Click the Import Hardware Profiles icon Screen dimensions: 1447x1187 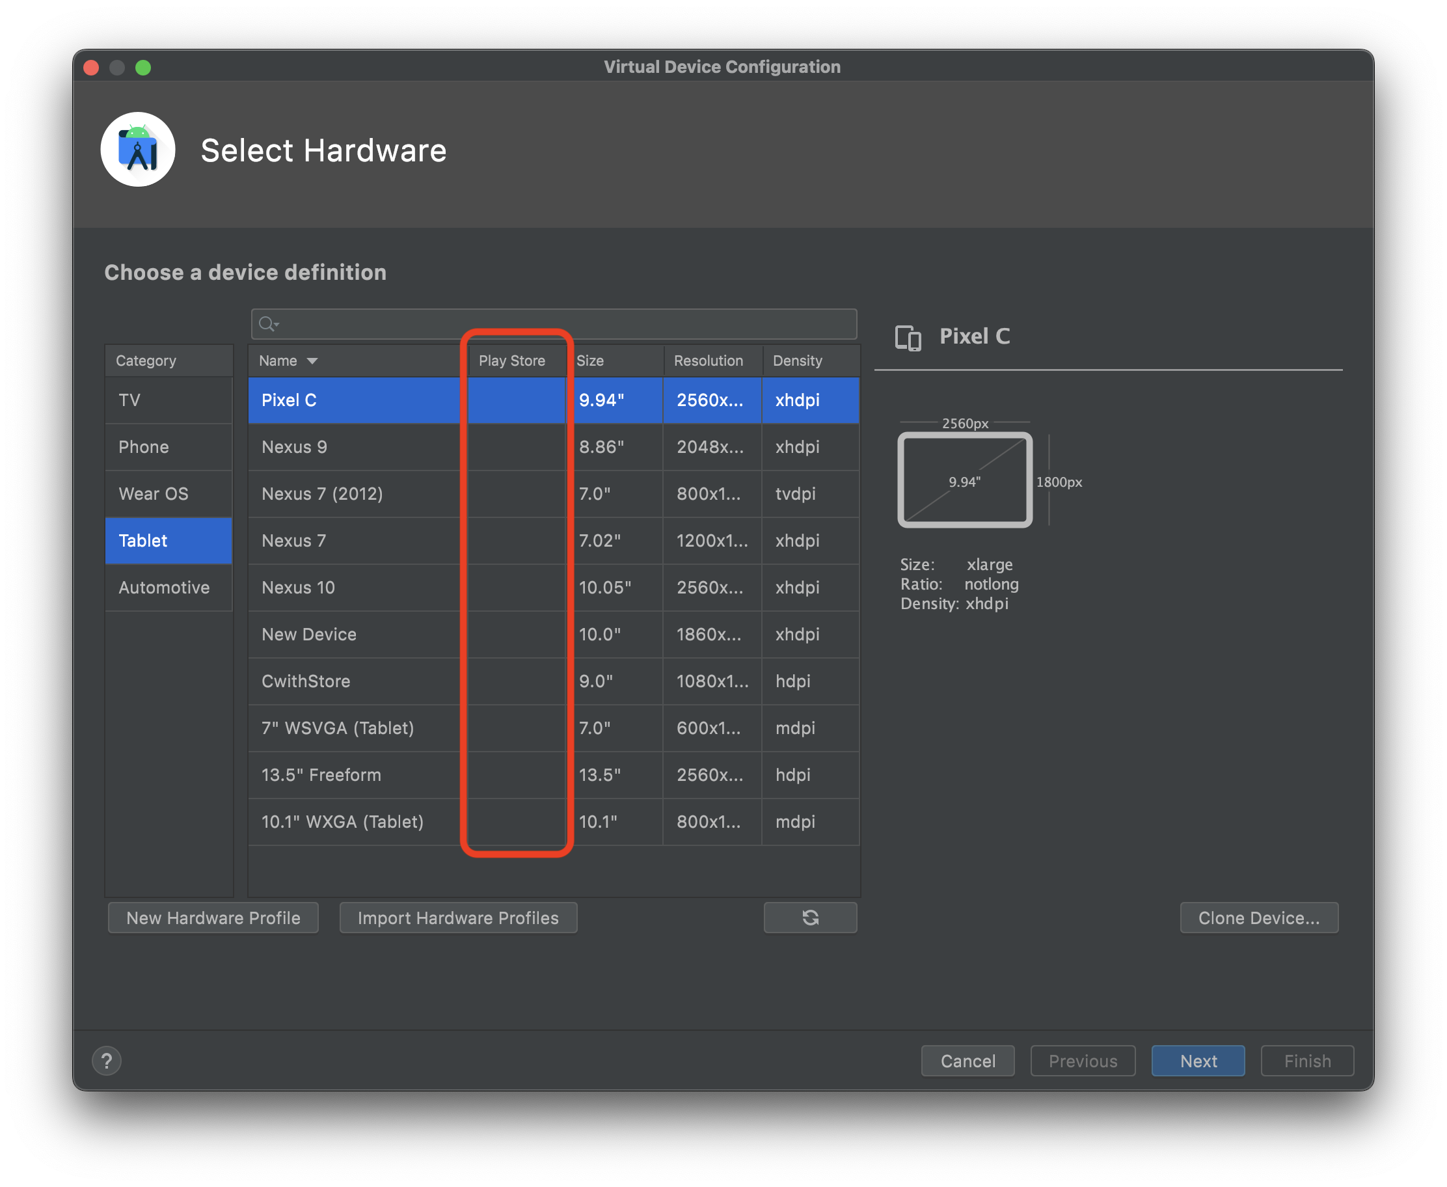coord(459,916)
